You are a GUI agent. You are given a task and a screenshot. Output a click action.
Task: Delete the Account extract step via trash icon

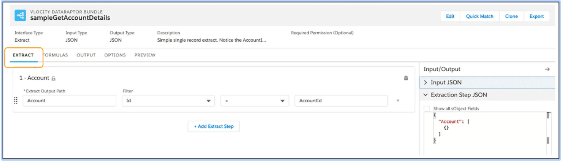406,78
